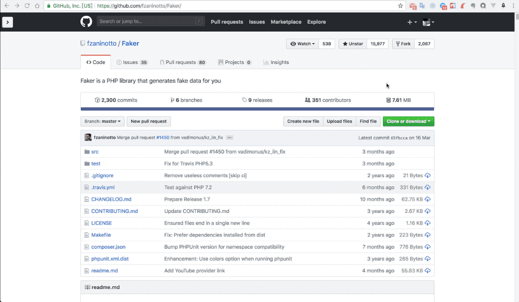The image size is (519, 302).
Task: Open Explore in top navigation
Action: (x=316, y=22)
